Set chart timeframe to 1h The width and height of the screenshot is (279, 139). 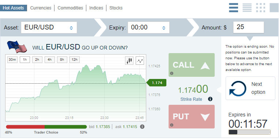click(25, 60)
